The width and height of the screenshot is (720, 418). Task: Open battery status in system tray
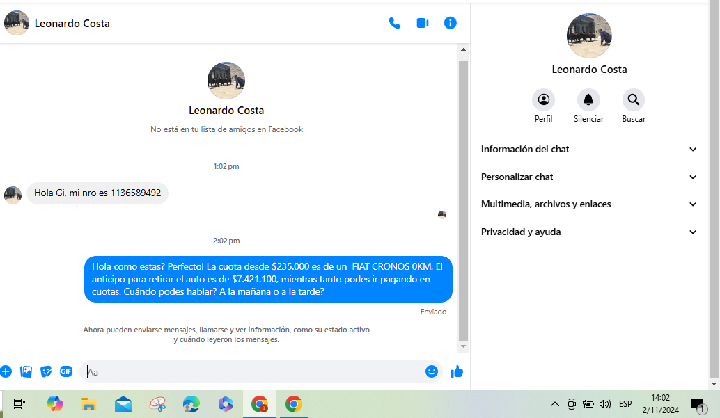(x=588, y=404)
